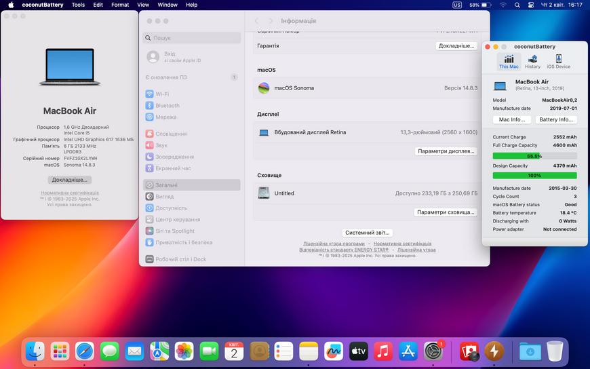Click the Гарантія Докладніше... button
The width and height of the screenshot is (590, 369).
(x=456, y=45)
